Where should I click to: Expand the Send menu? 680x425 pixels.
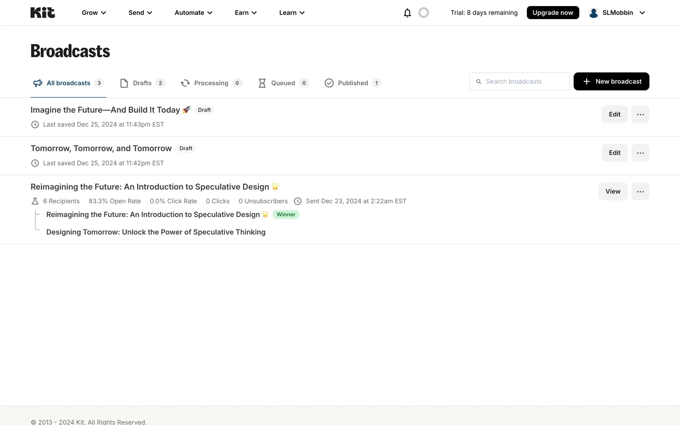tap(140, 13)
